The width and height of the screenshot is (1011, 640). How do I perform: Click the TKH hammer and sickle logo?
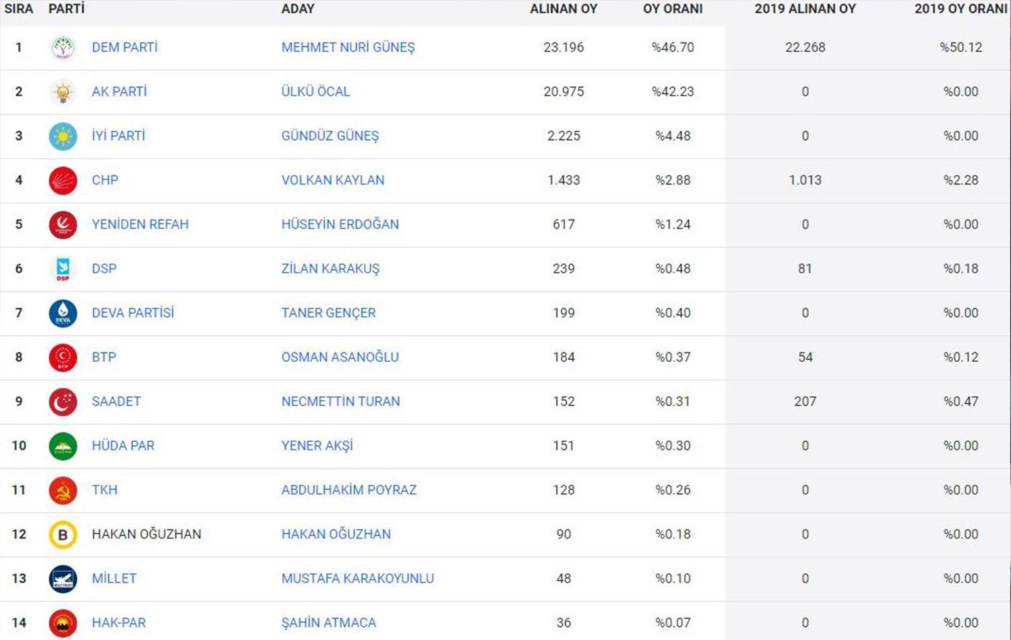coord(63,490)
